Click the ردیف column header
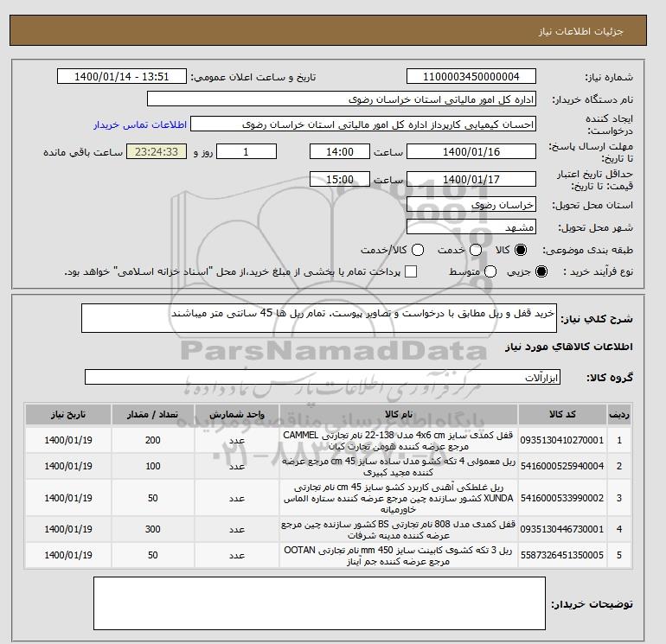The image size is (666, 644). [619, 414]
